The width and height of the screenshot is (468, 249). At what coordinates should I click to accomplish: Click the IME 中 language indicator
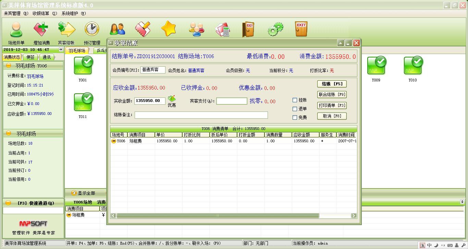coord(429,245)
